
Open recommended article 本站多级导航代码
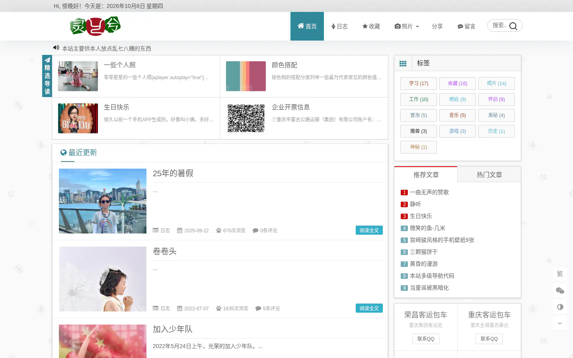tap(432, 276)
